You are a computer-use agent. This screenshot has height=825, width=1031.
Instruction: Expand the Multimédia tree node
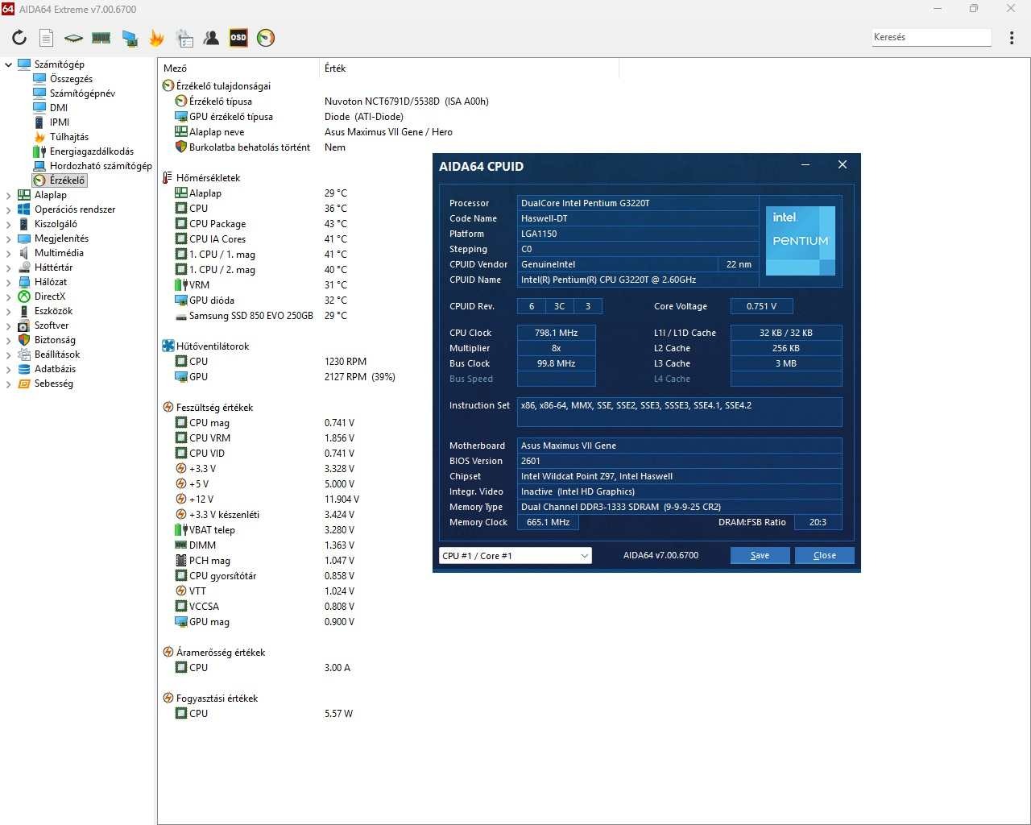point(9,253)
